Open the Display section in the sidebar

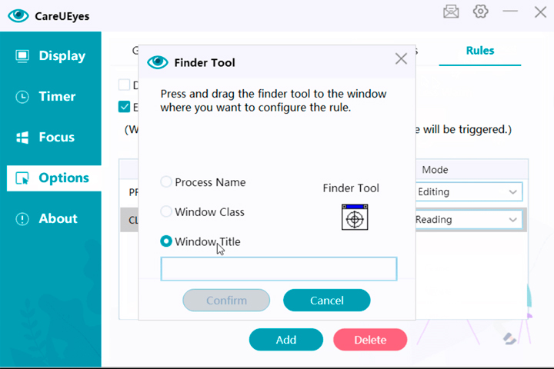(x=51, y=56)
